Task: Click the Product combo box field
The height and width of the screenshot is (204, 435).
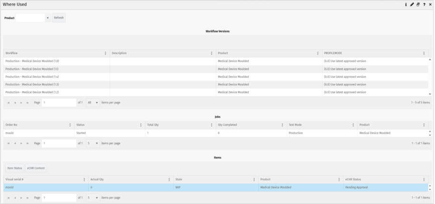Action: point(30,18)
